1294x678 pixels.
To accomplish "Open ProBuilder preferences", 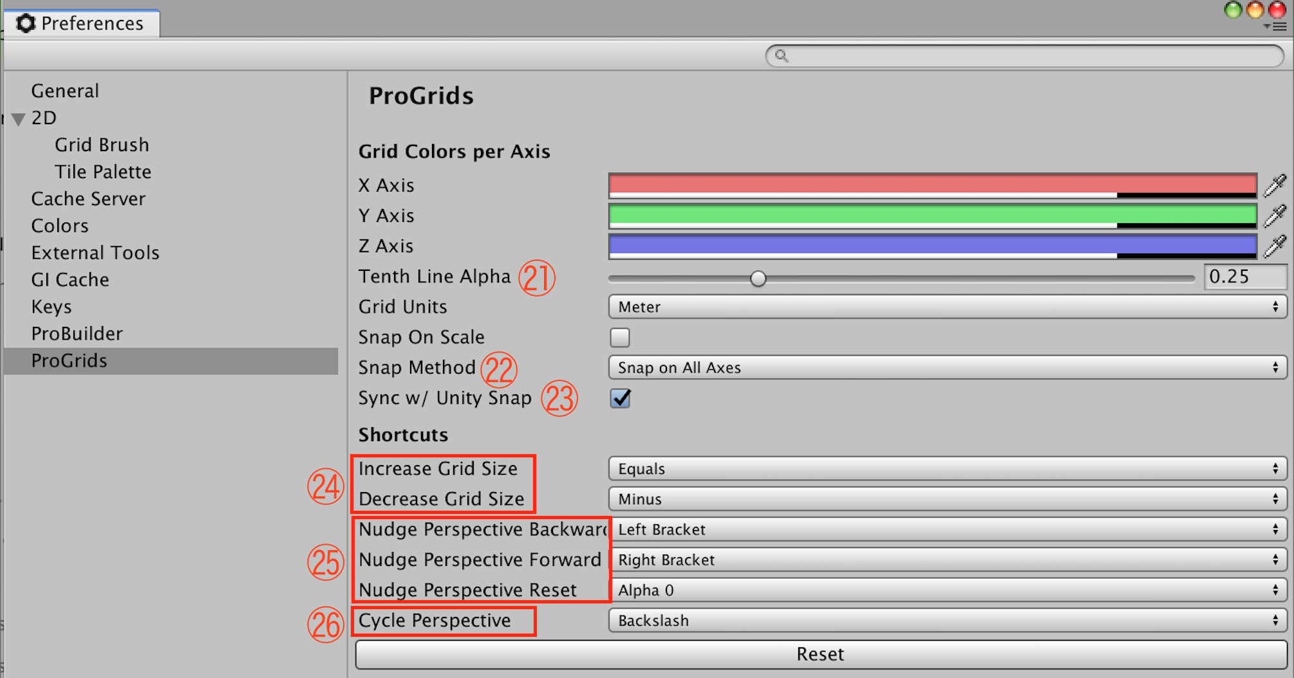I will (x=77, y=334).
